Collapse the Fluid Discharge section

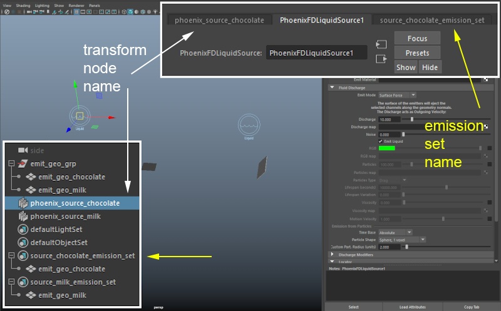(x=333, y=87)
